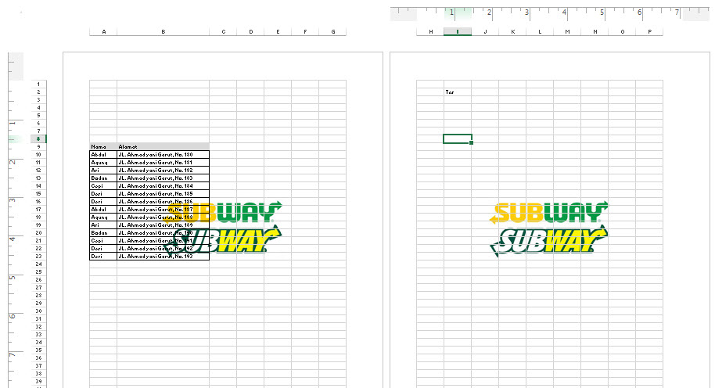Screen dimensions: 715x388
Task: Select column B header
Action: coord(163,32)
